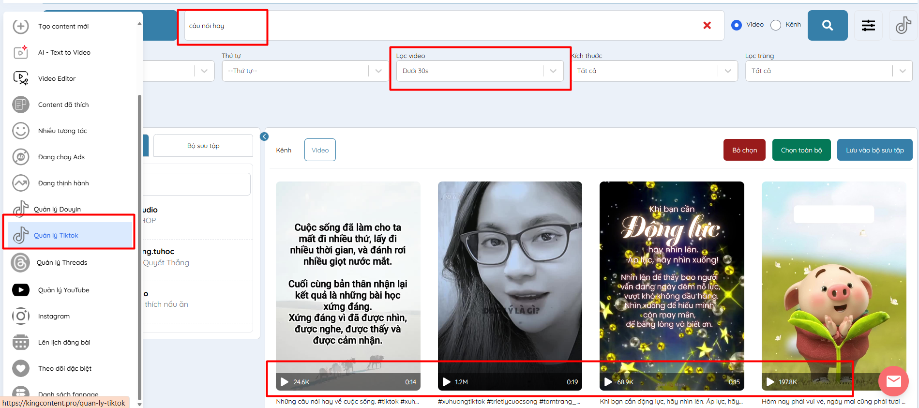Click the blue magnifier search button
This screenshot has width=919, height=408.
(827, 25)
